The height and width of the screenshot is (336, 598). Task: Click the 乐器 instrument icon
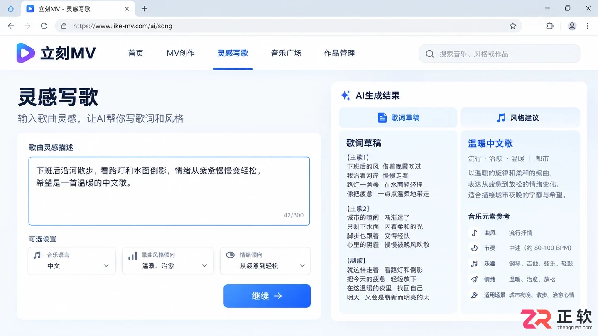tap(474, 263)
